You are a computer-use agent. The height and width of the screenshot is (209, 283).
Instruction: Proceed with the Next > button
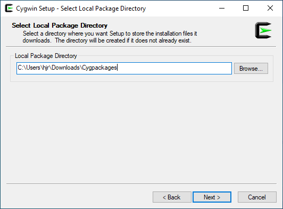click(x=212, y=197)
